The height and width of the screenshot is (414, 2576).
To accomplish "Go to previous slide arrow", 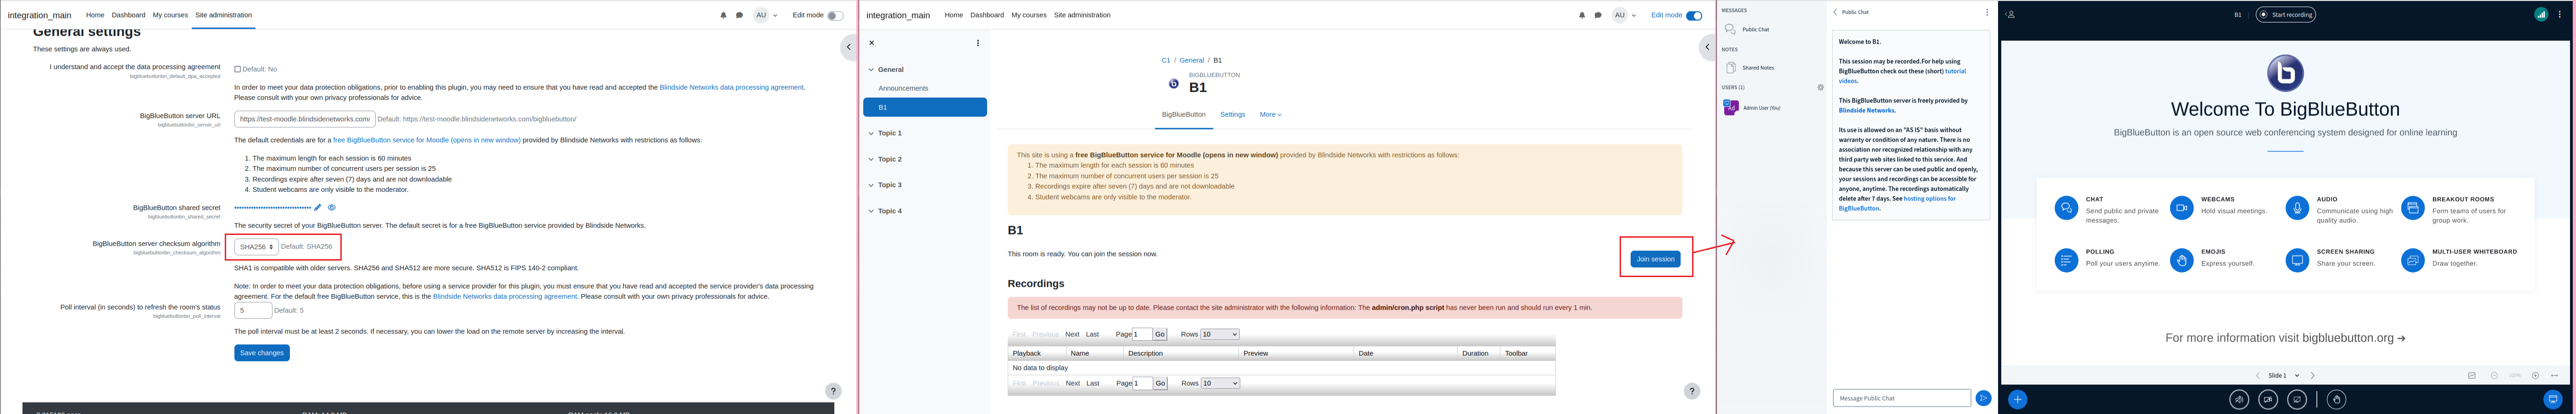I will pos(2257,375).
